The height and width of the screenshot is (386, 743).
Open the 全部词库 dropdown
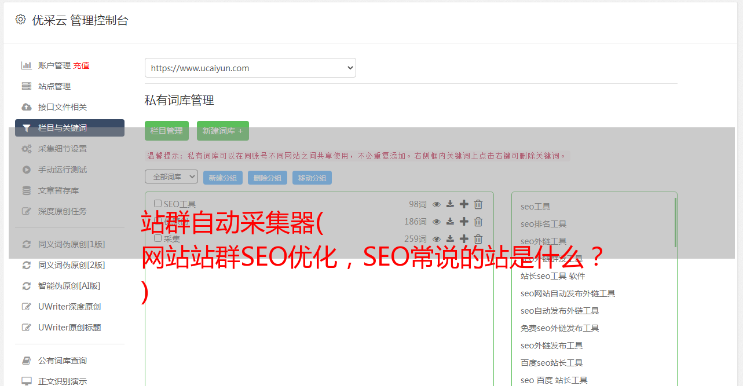point(171,177)
